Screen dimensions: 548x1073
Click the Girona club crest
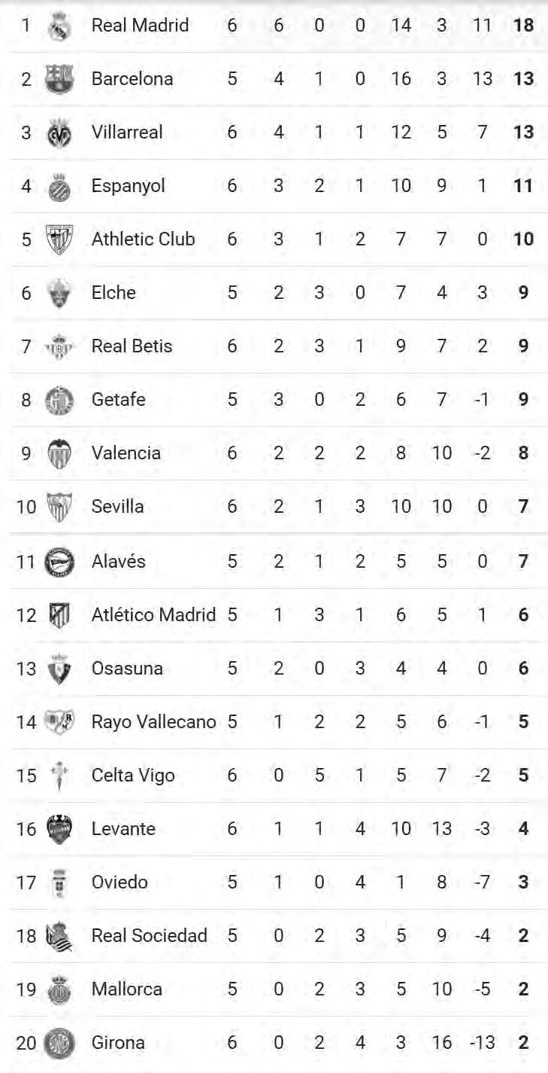pos(59,1043)
